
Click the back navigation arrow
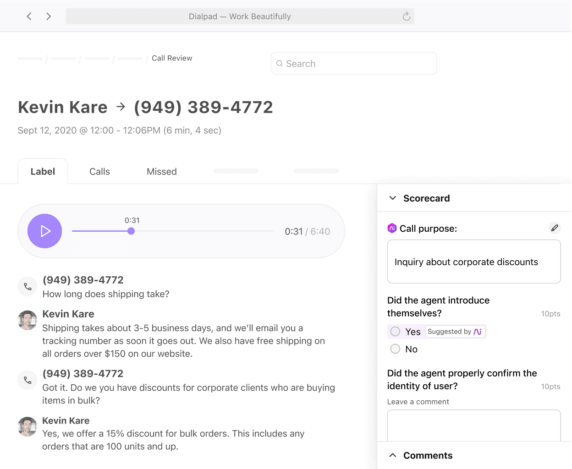(29, 16)
